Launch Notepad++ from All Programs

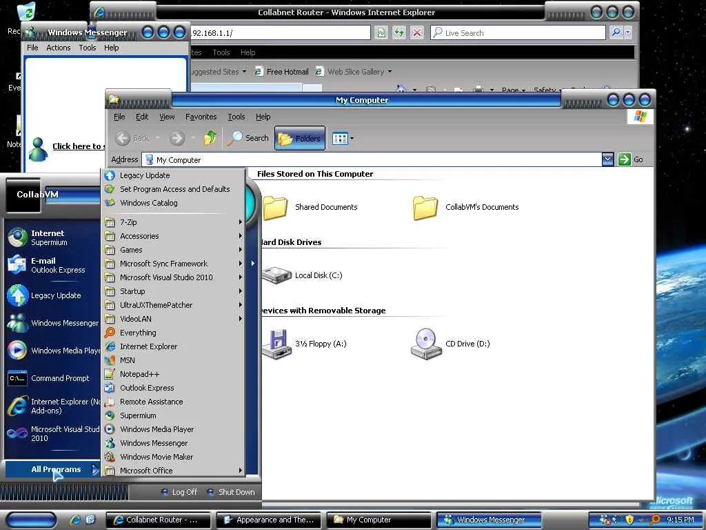(174, 374)
